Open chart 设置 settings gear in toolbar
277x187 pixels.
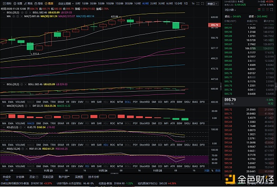click(x=18, y=4)
